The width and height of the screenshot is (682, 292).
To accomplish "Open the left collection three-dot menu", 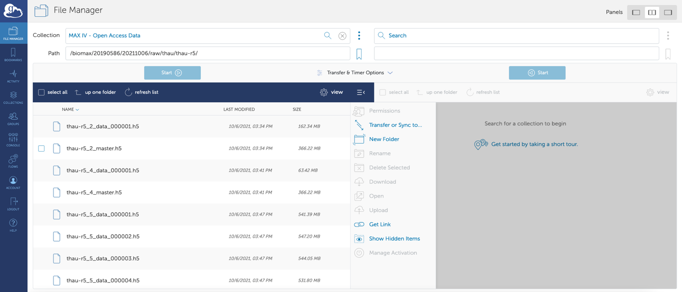I will click(359, 36).
